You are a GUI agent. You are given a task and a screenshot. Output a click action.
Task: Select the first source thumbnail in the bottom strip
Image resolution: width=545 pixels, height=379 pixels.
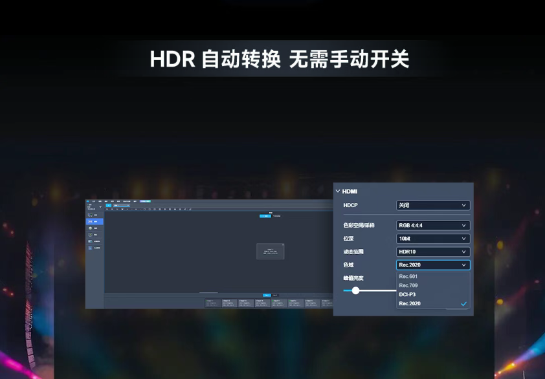click(212, 303)
